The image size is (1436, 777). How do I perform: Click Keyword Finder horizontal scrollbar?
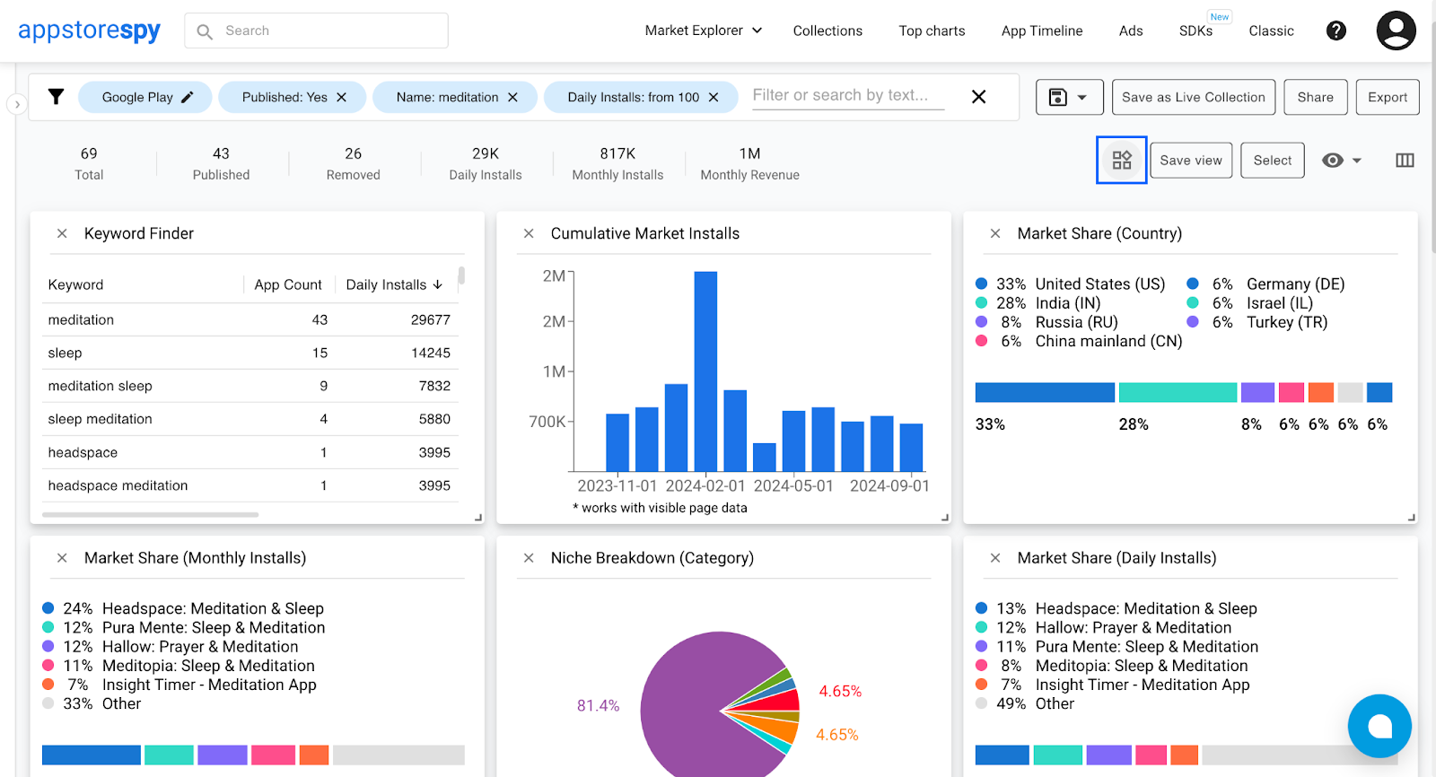(x=150, y=515)
